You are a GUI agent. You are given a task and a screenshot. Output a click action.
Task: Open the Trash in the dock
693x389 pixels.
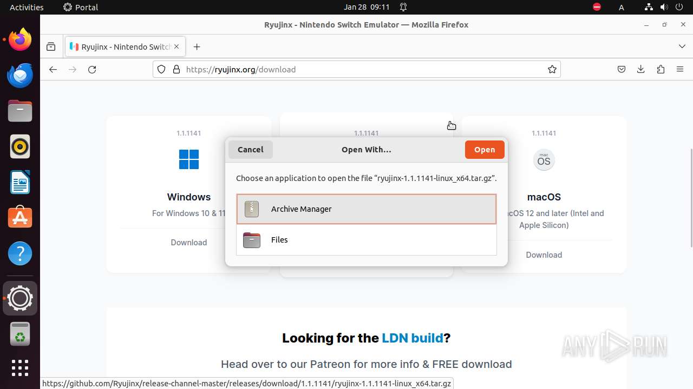(x=20, y=334)
